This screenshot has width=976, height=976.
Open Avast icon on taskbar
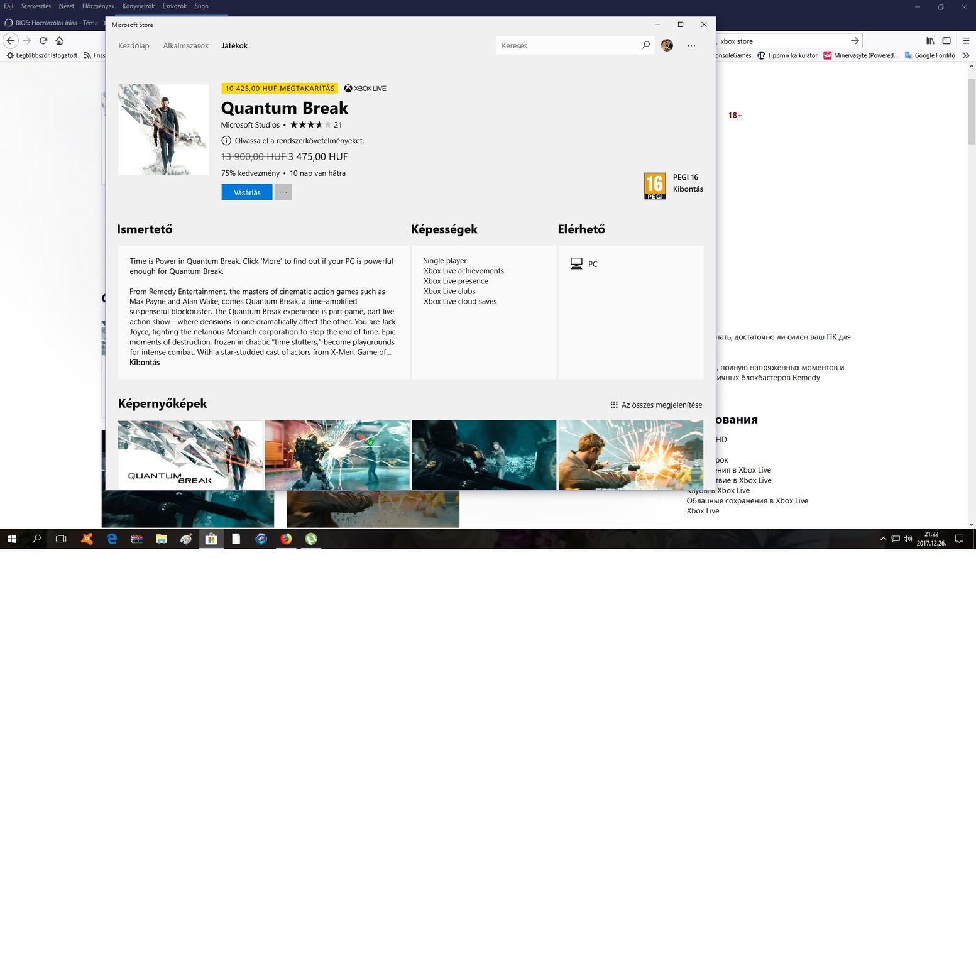(x=87, y=539)
